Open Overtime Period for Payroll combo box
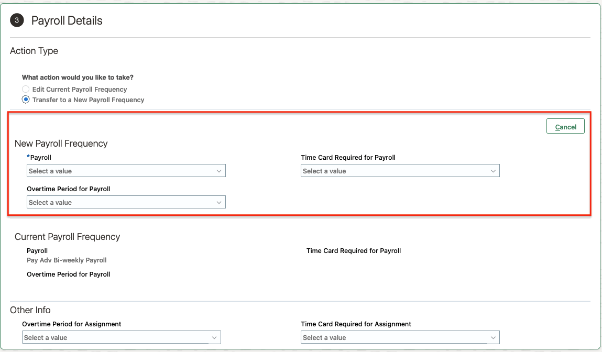This screenshot has height=352, width=602. tap(121, 203)
